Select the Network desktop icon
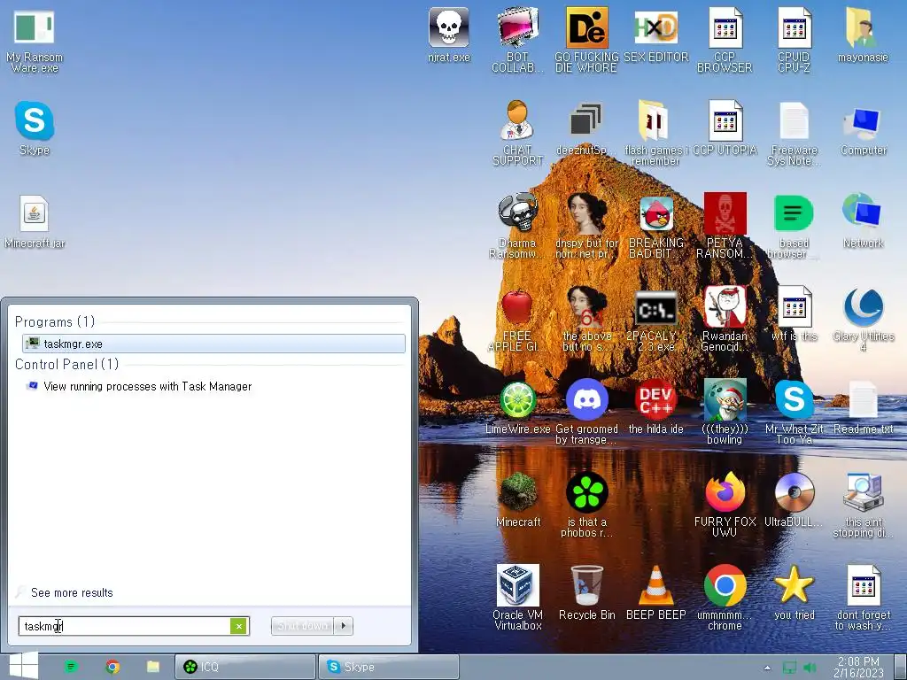 pyautogui.click(x=863, y=220)
